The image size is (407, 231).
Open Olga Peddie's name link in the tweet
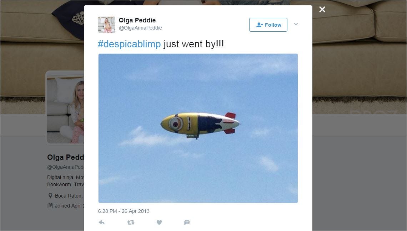(137, 20)
